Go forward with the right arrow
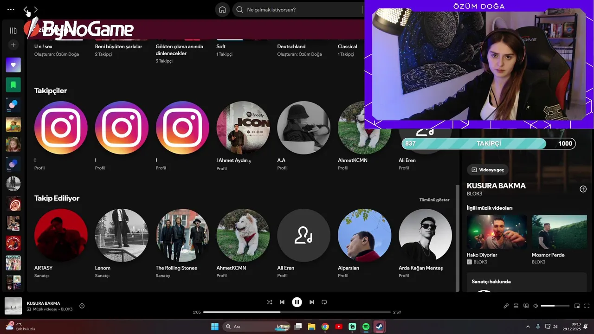 coord(36,10)
